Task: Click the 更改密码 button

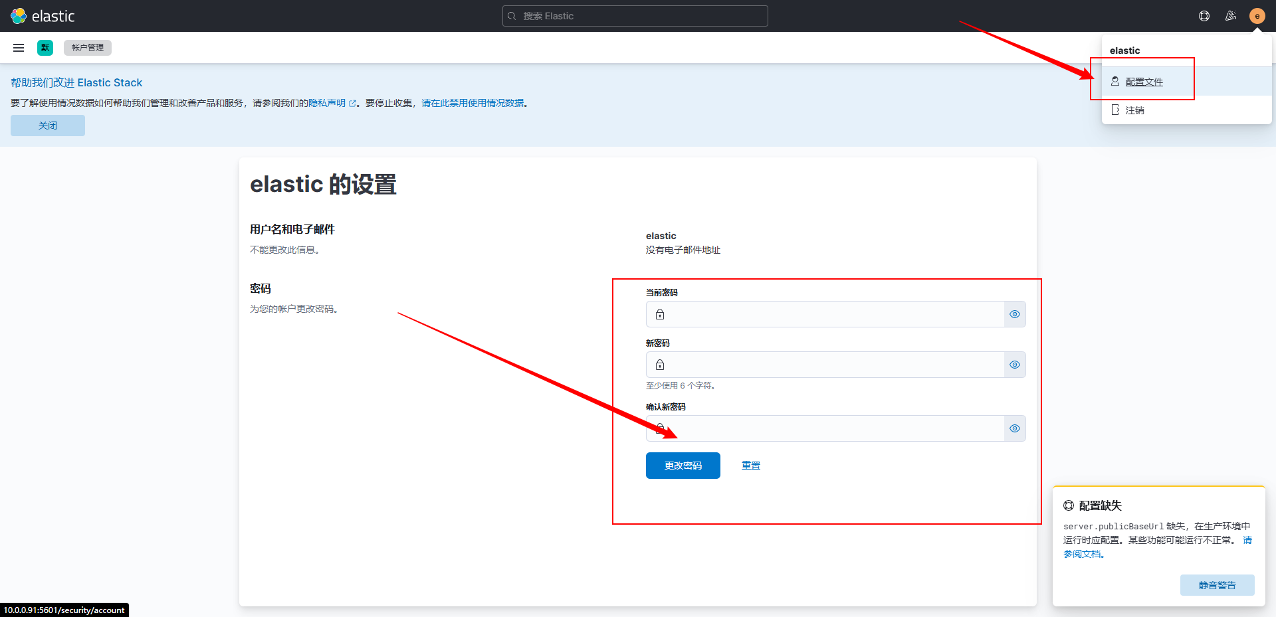Action: (x=683, y=466)
